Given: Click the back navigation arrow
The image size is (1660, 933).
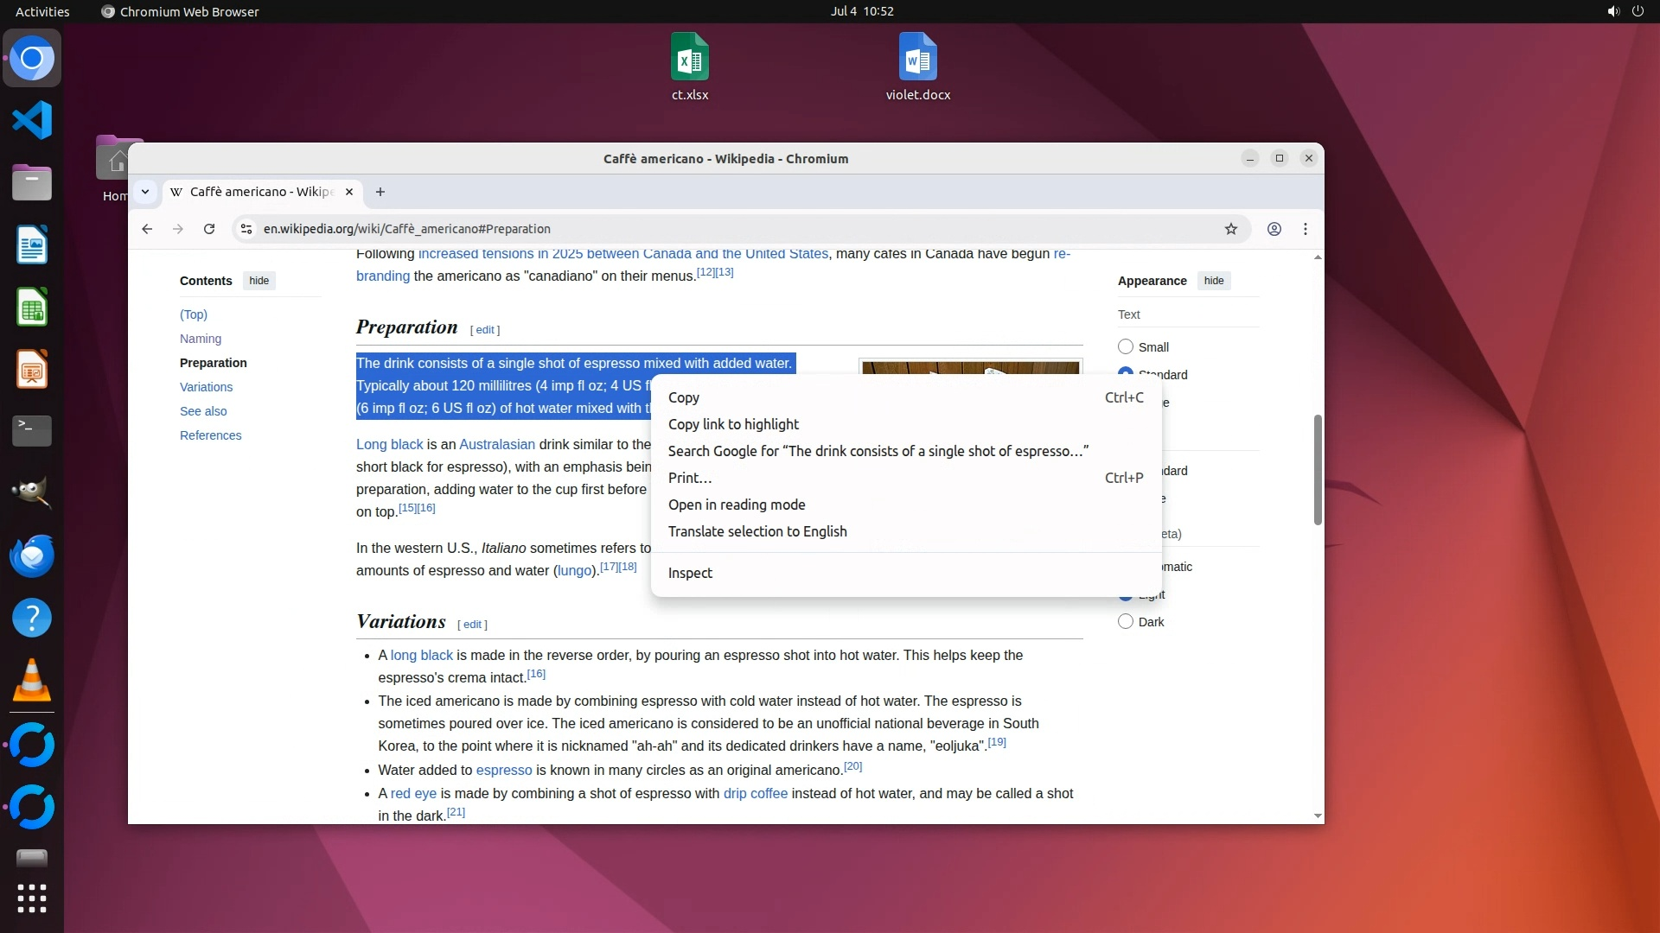Looking at the screenshot, I should pyautogui.click(x=147, y=229).
